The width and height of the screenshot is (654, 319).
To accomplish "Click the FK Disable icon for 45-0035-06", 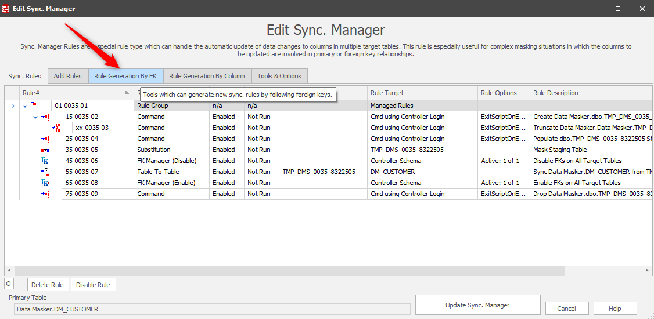I will pyautogui.click(x=45, y=161).
